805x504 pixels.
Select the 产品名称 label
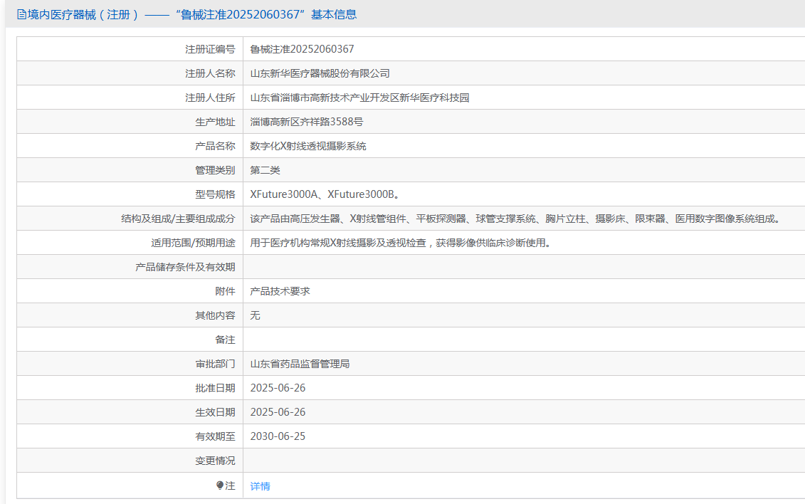pyautogui.click(x=215, y=146)
